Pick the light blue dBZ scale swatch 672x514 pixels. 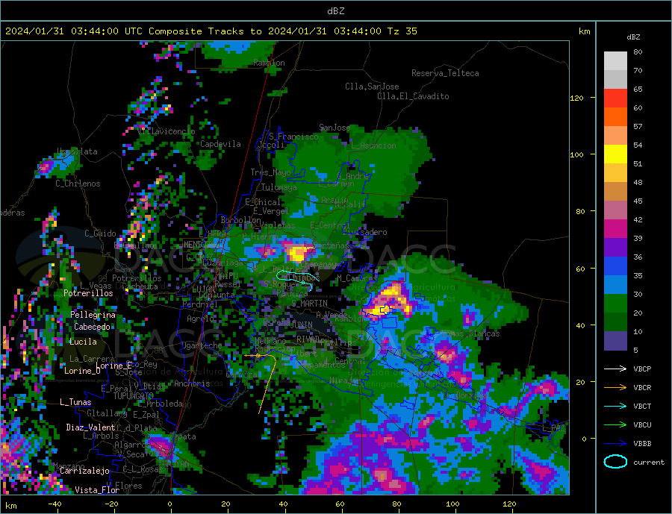(615, 284)
